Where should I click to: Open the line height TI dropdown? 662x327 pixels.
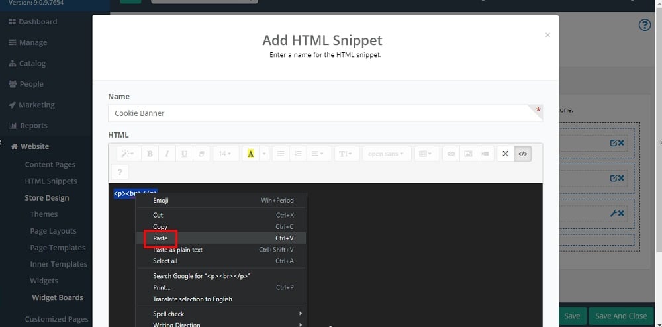tap(347, 154)
